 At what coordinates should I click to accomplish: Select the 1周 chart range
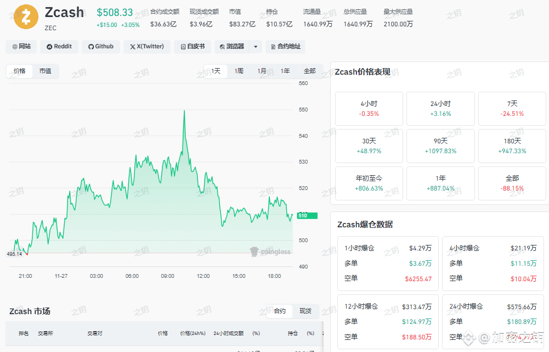(239, 71)
